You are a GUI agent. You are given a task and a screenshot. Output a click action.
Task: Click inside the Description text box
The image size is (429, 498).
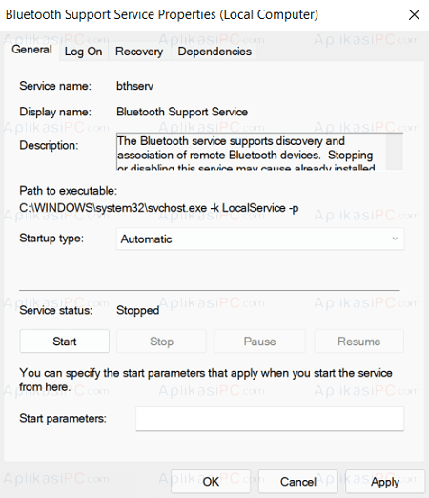coord(251,152)
